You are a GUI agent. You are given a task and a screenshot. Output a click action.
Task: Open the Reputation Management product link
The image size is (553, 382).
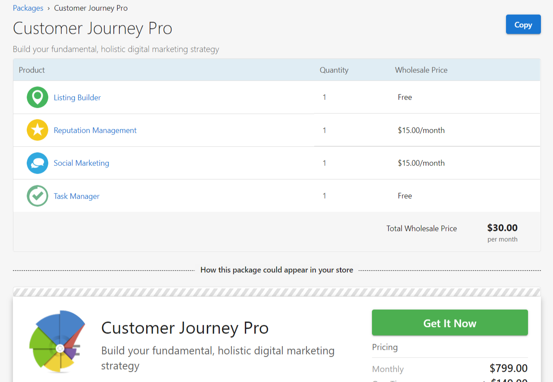[x=95, y=130]
